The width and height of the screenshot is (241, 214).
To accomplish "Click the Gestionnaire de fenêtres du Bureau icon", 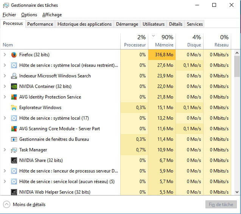I will pos(14,139).
